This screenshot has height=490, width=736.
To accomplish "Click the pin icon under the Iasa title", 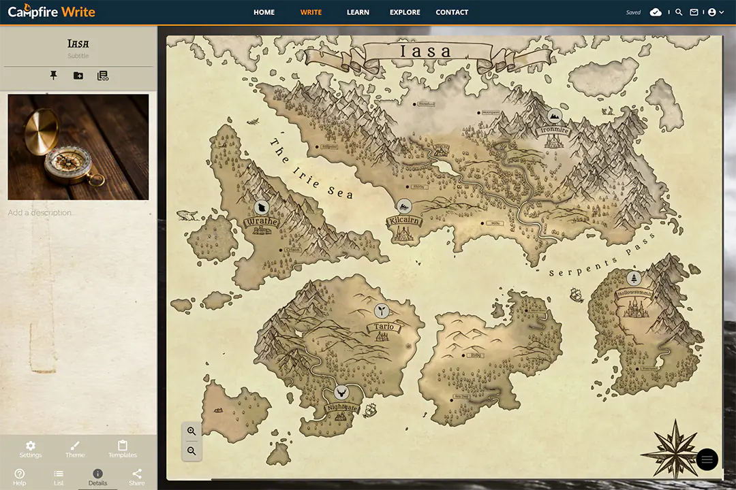I will [x=54, y=76].
